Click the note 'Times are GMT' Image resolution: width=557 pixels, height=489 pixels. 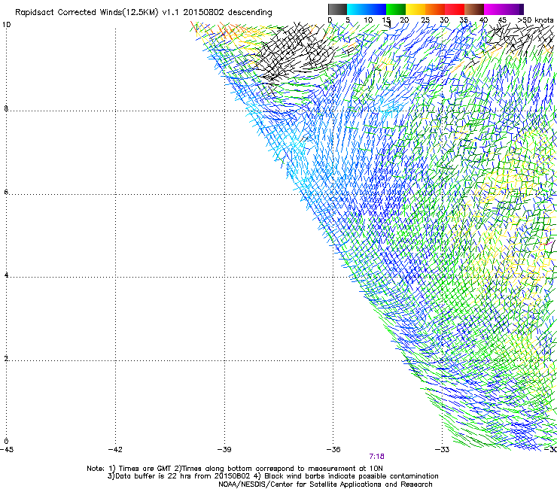click(145, 469)
